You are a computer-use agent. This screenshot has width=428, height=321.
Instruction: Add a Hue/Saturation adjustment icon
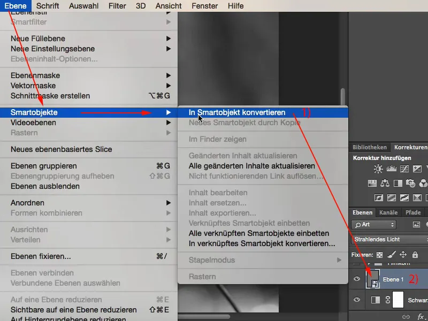pyautogui.click(x=372, y=183)
